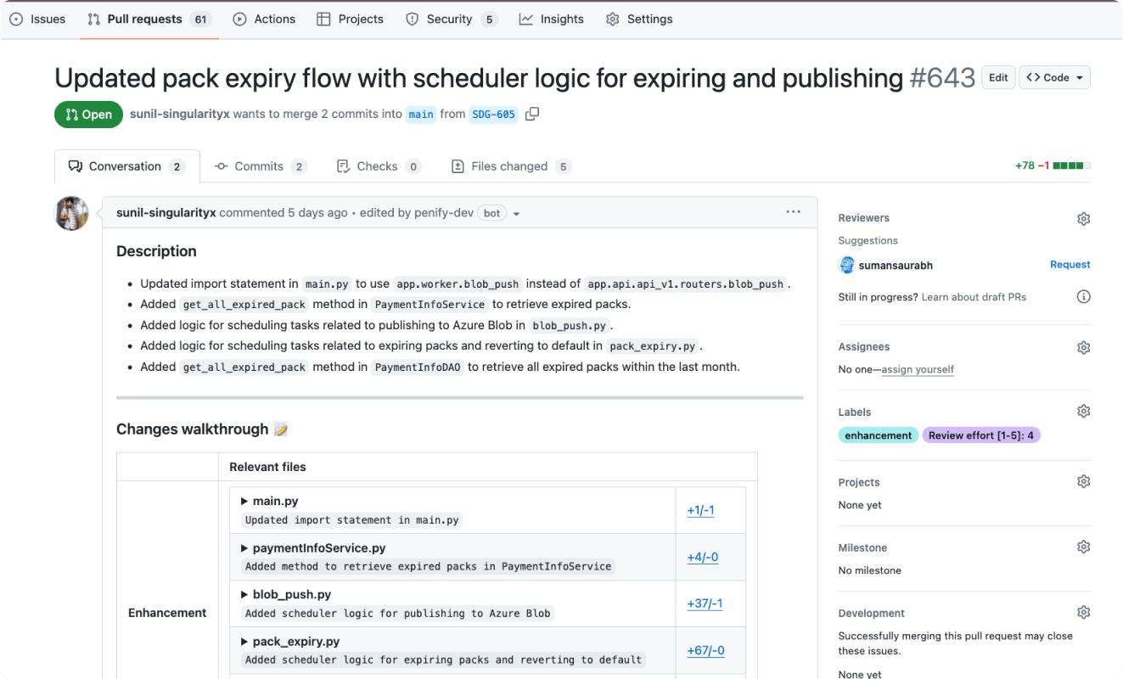Click the diff stat colored bar
The height and width of the screenshot is (679, 1123).
tap(1072, 166)
